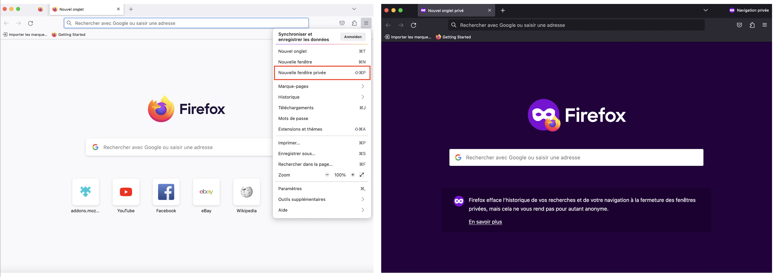776x277 pixels.
Task: Open the hamburger application menu in left window
Action: point(366,23)
